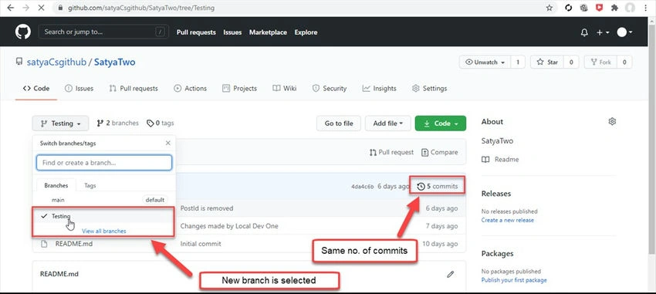Open commit hash 4da4c6b
The image size is (656, 294).
(x=363, y=187)
